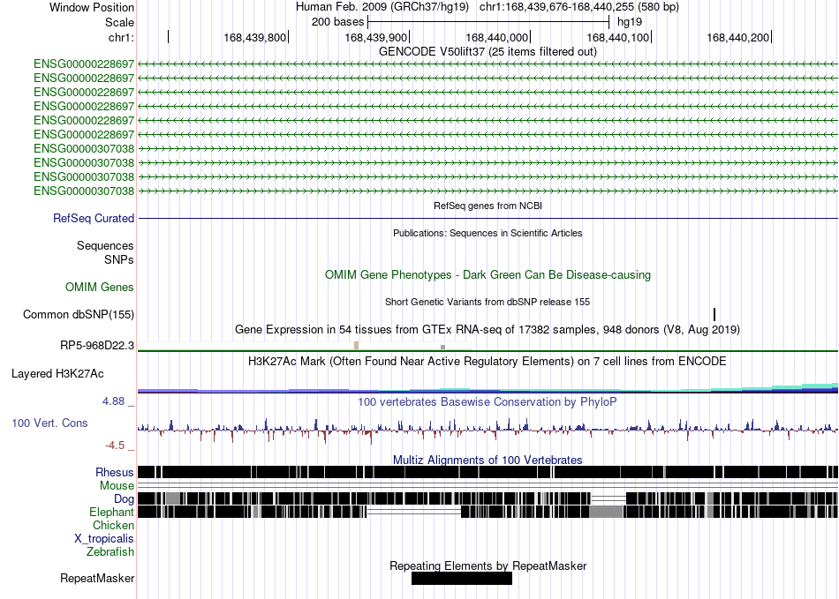Click the 168,439,900 ruler coordinate
This screenshot has height=599, width=839.
(375, 37)
